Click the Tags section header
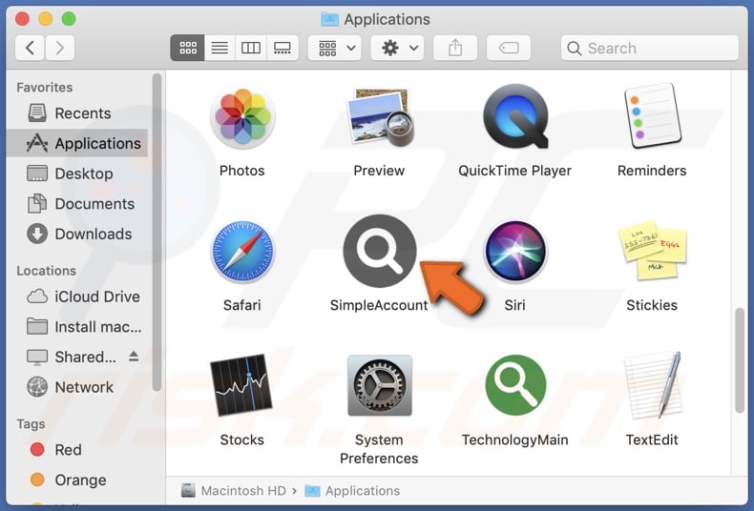 pyautogui.click(x=31, y=424)
